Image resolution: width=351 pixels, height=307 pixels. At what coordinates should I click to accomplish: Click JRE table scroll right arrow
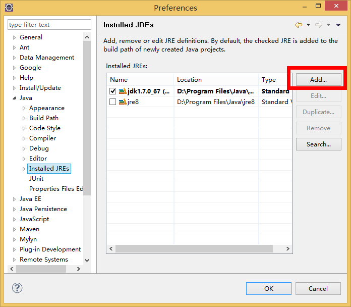[287, 249]
